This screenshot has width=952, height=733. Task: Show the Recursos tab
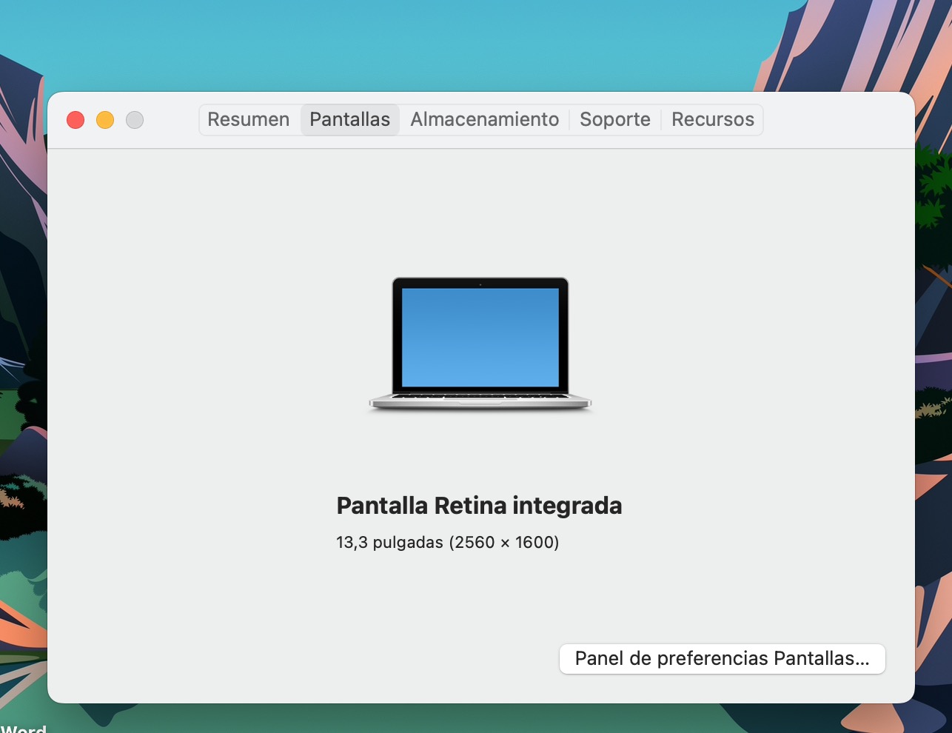712,120
